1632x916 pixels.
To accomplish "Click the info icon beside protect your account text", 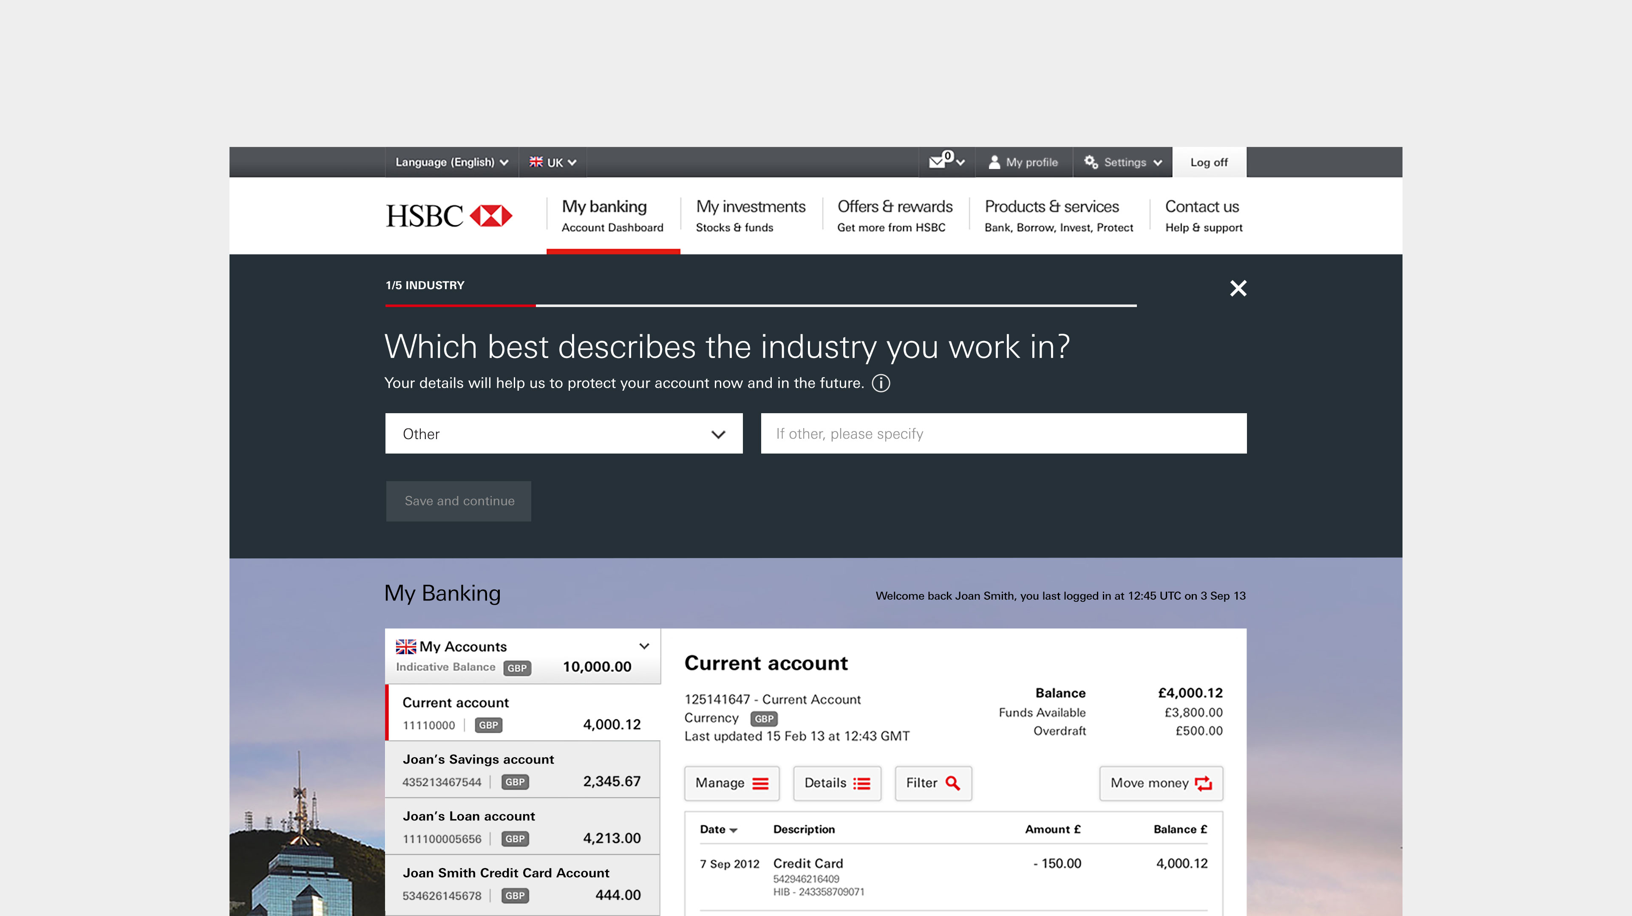I will (x=881, y=383).
